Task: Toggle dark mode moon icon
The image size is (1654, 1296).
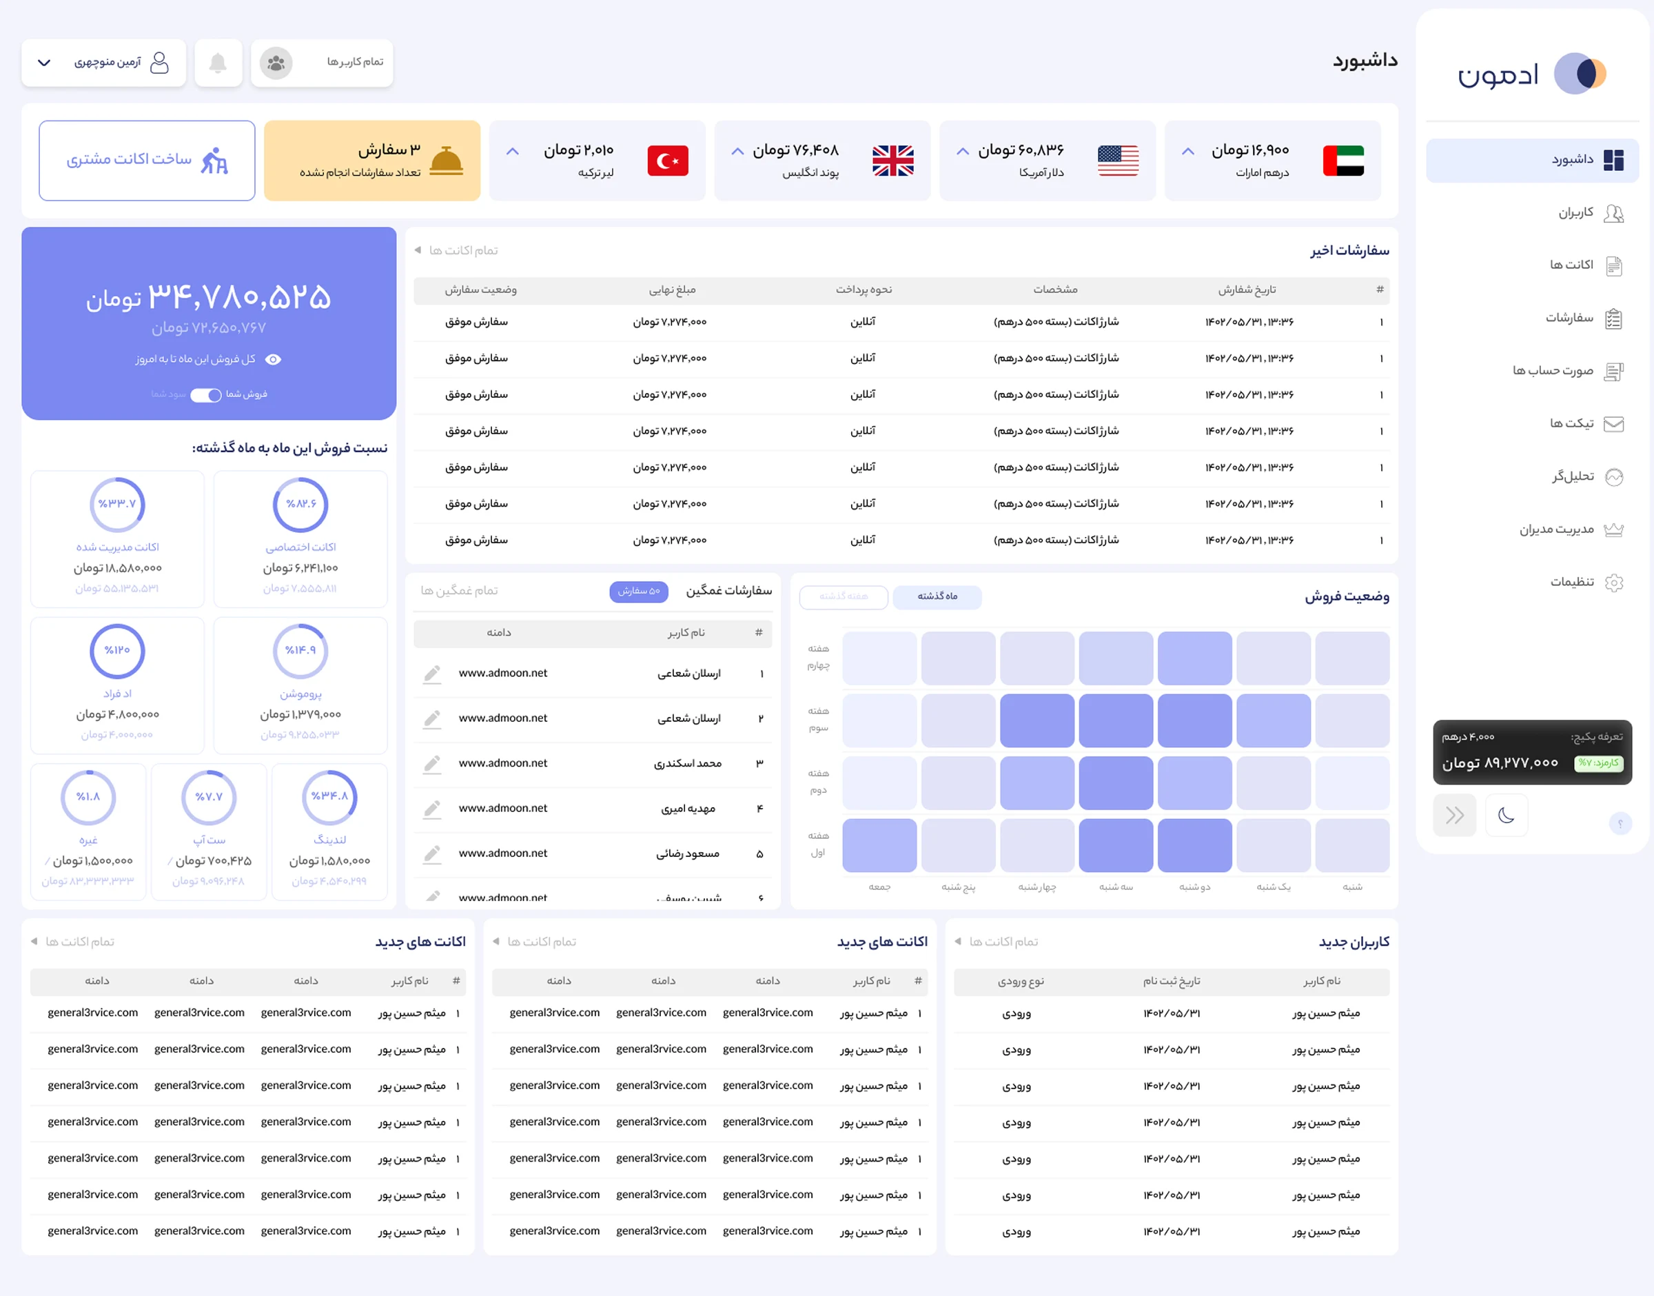Action: (1506, 815)
